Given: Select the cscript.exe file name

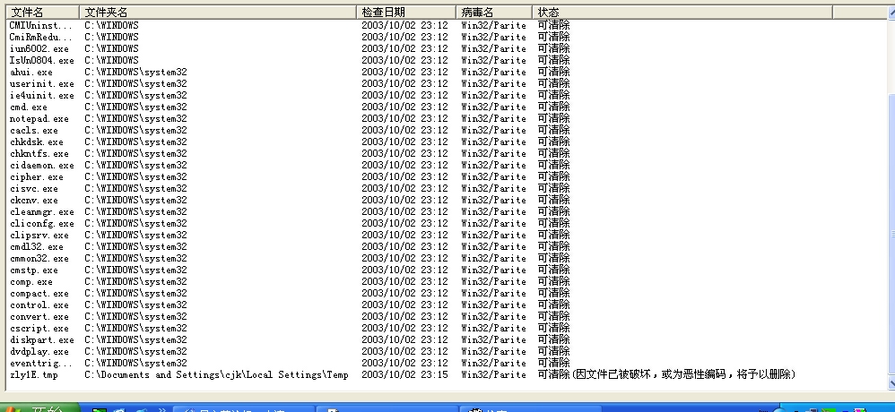Looking at the screenshot, I should pos(39,328).
